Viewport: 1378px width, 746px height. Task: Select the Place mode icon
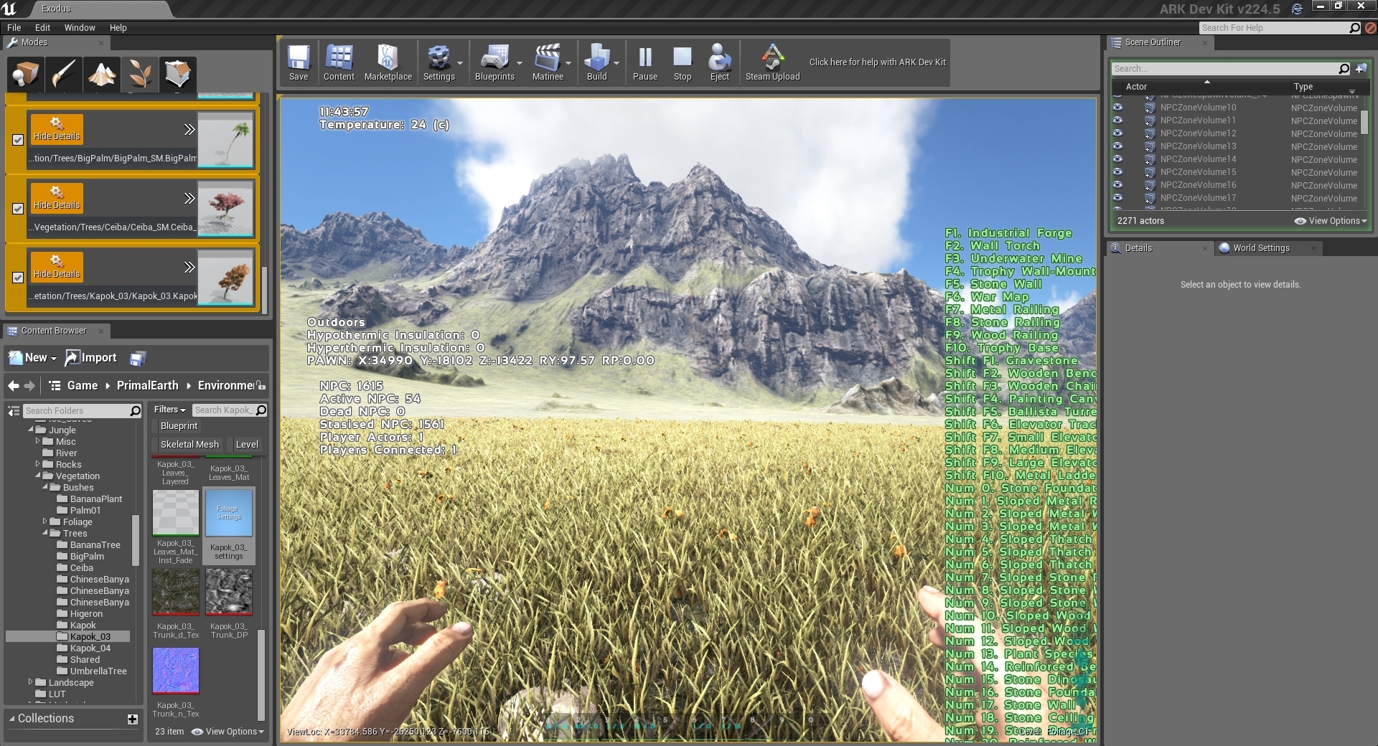[26, 74]
